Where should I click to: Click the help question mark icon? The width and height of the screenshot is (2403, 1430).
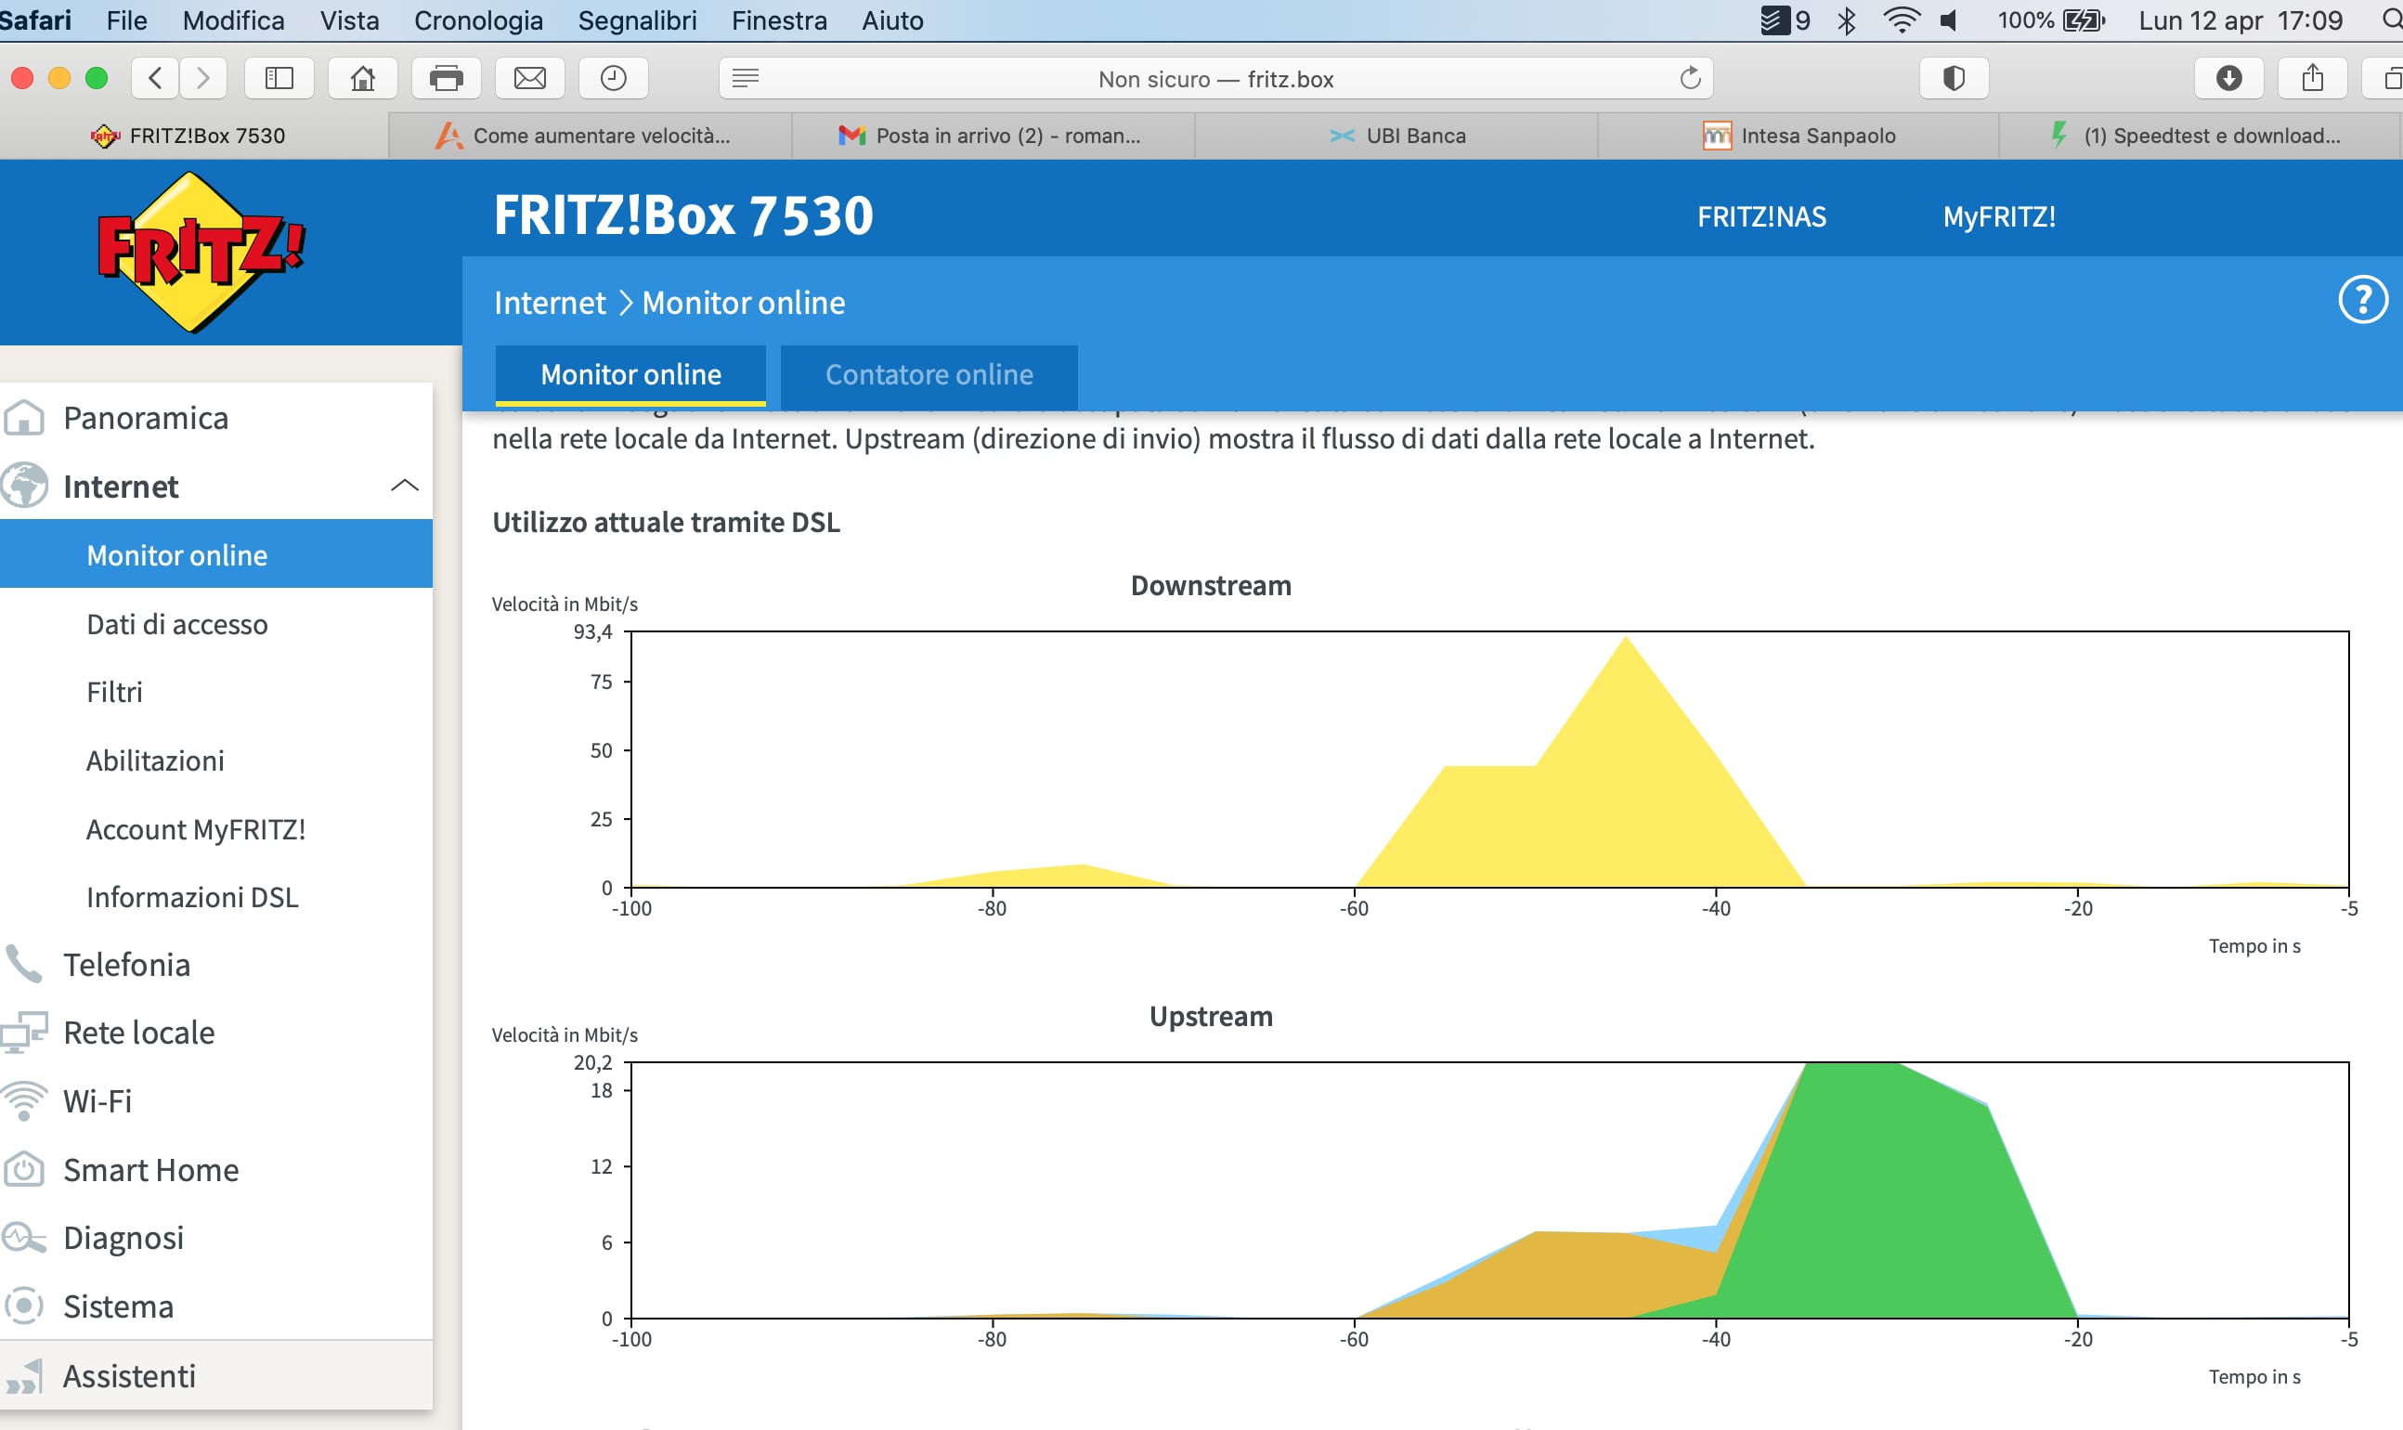click(2361, 301)
